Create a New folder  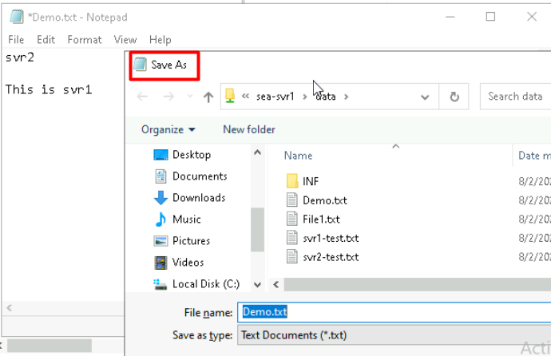click(249, 129)
